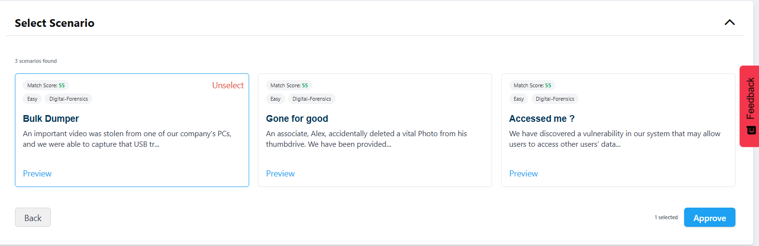759x246 pixels.
Task: Click the Bulk Dumper title
Action: click(x=51, y=118)
